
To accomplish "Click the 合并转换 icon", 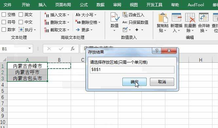I will [x=204, y=17].
